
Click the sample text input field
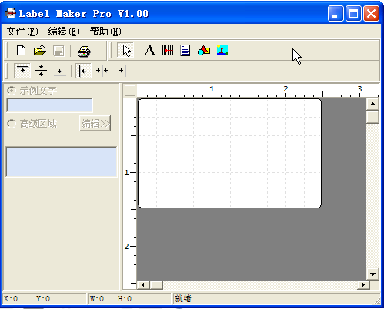coord(49,105)
